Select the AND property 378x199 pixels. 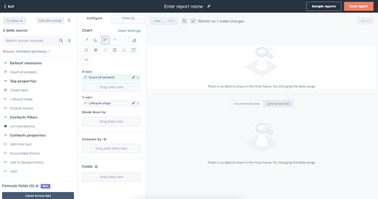pos(14,172)
